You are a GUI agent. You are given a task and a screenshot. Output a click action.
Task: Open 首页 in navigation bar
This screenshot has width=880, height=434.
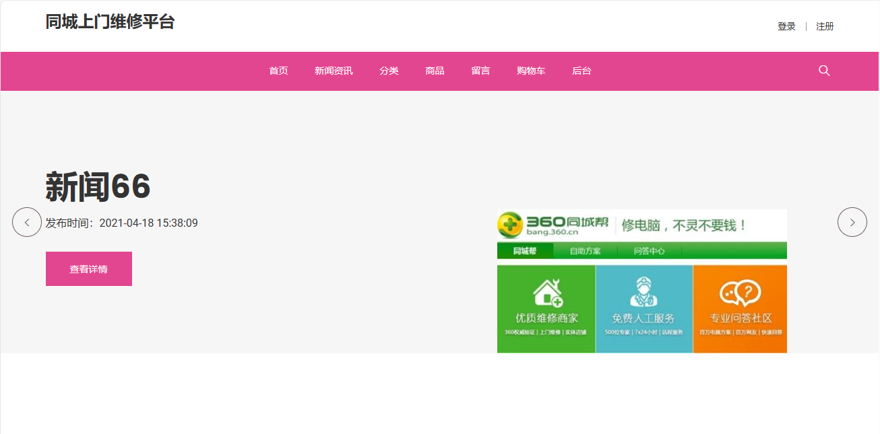click(x=279, y=71)
